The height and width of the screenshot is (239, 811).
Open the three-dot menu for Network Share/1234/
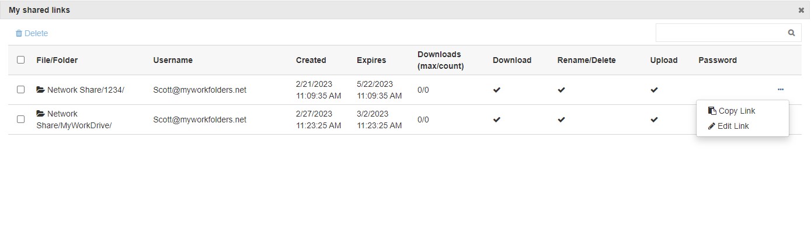(x=781, y=90)
